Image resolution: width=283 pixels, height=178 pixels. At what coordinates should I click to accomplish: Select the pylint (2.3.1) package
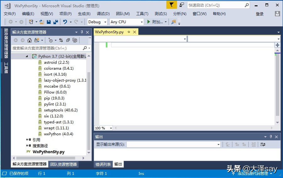coord(55,104)
